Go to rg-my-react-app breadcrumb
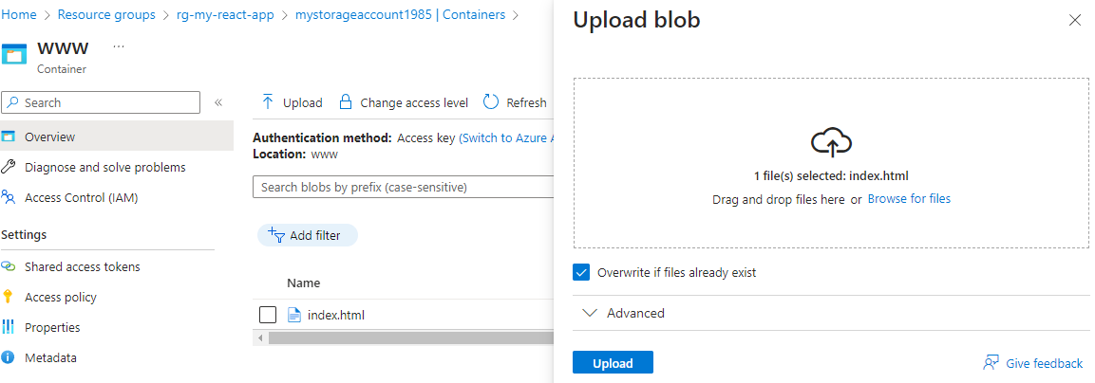1095x383 pixels. click(226, 14)
